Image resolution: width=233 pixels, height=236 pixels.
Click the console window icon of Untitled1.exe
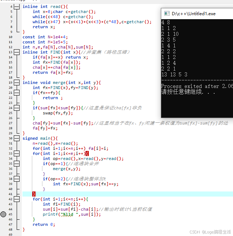(x=167, y=13)
